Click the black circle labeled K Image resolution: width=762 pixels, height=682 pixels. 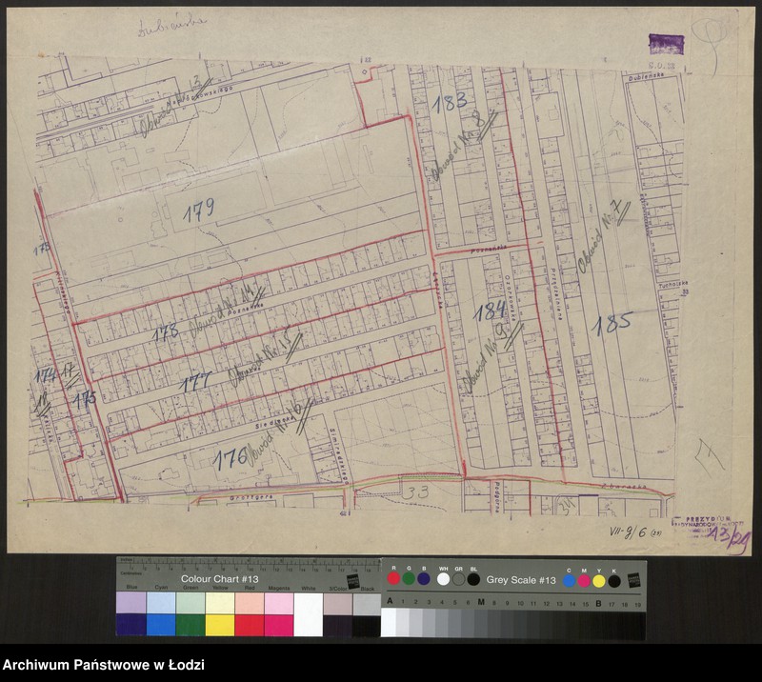point(614,579)
